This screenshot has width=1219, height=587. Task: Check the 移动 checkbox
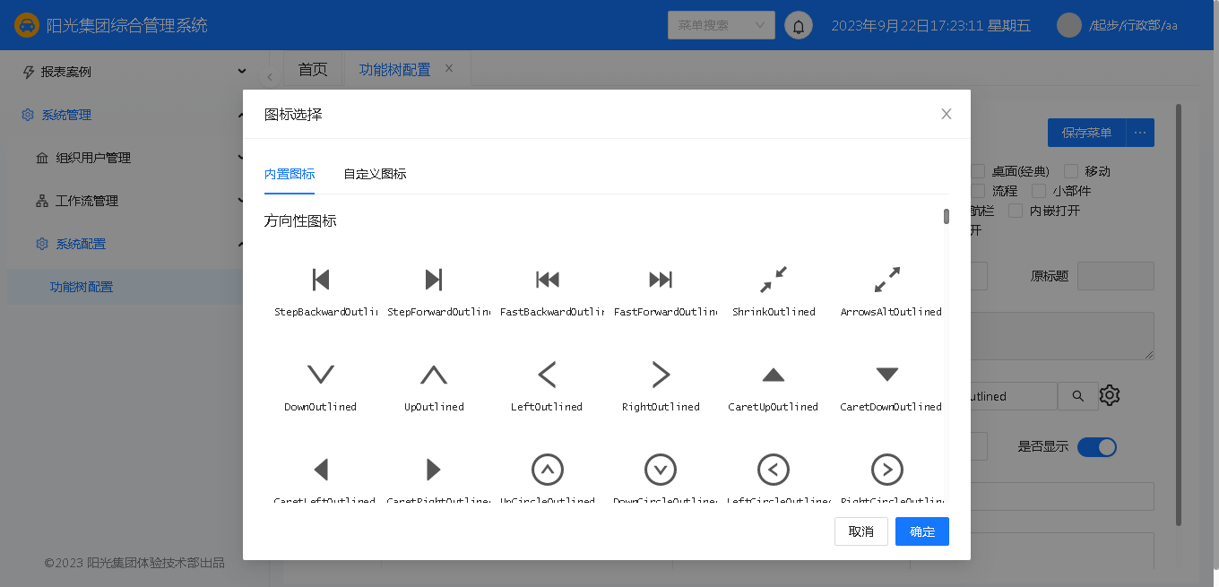[1070, 171]
